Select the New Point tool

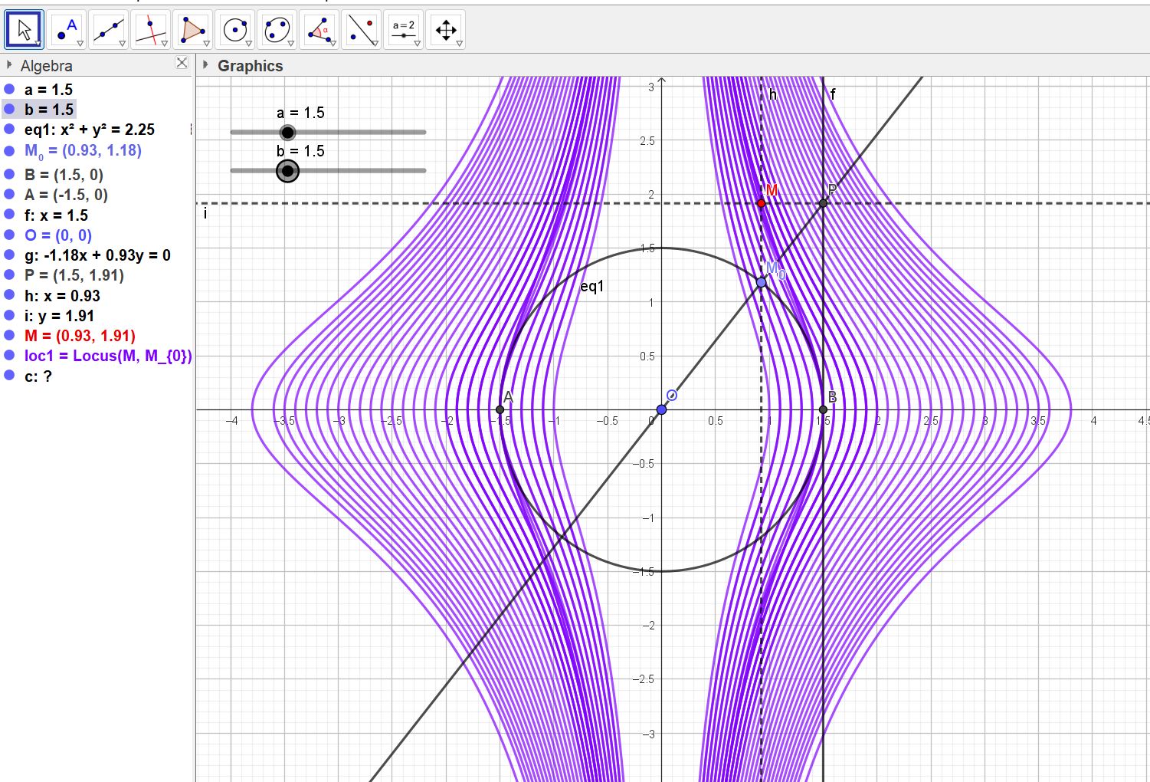point(67,30)
